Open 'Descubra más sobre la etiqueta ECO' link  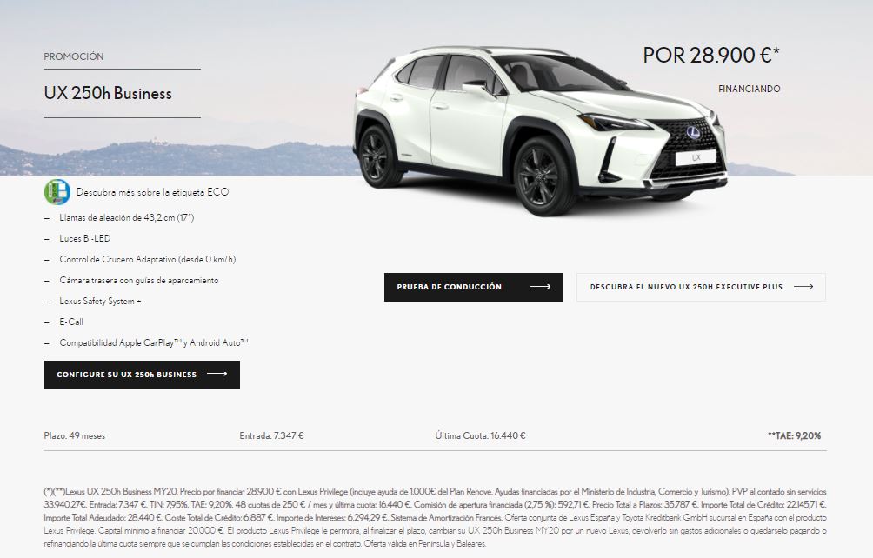152,192
